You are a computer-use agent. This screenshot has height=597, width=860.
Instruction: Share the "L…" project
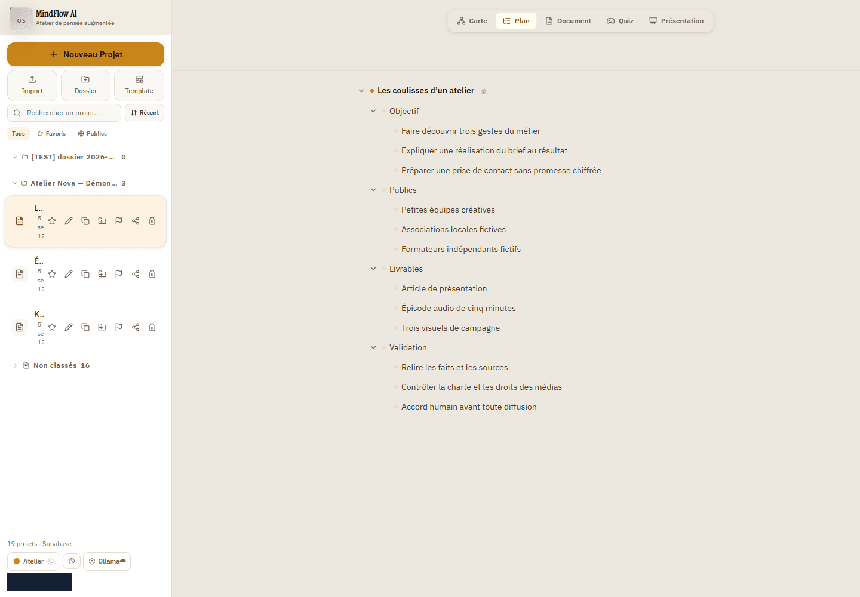(136, 221)
